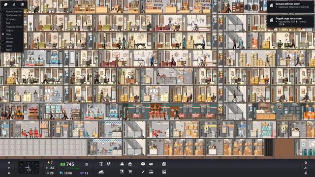This screenshot has height=177, width=315.
Task: Open the buzz points counter showing 12
Action: pyautogui.click(x=84, y=173)
